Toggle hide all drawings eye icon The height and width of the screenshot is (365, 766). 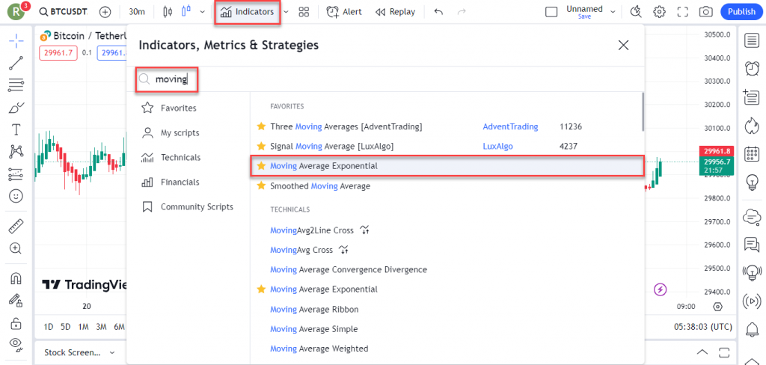16,345
